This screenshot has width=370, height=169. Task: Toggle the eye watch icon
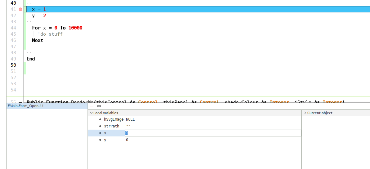click(x=99, y=106)
